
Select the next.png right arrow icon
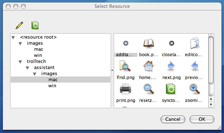(x=171, y=66)
